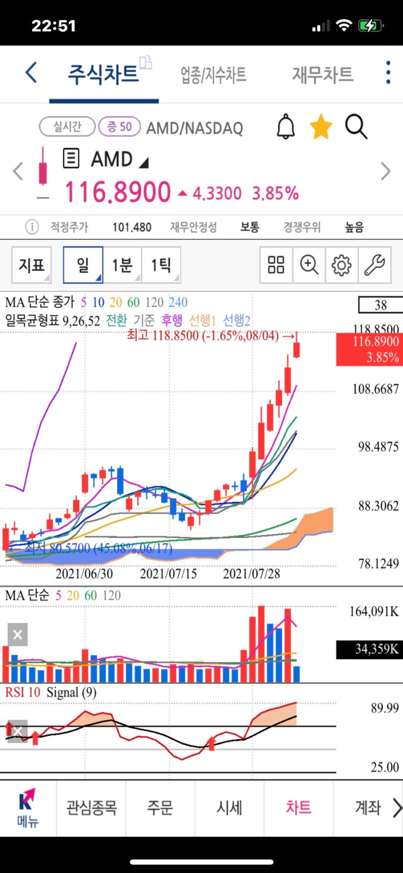Edit the candle count field 38

point(380,305)
